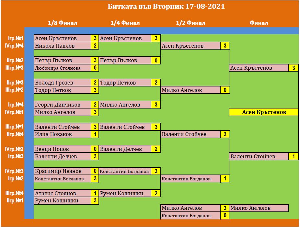Image resolution: width=300 pixels, height=227 pixels.
Task: Click the title "Битката във Вторник 17-08-2021"
Action: click(x=166, y=7)
